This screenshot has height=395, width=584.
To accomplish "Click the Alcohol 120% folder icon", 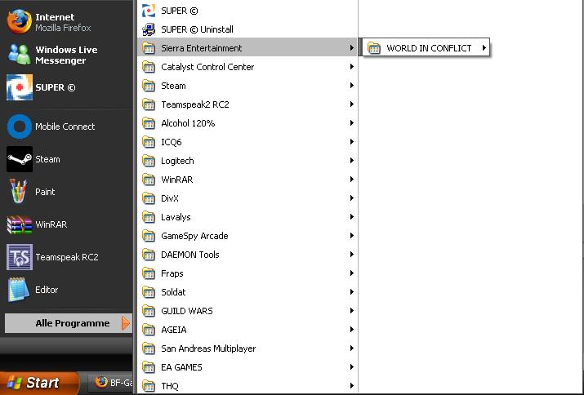I will 149,123.
